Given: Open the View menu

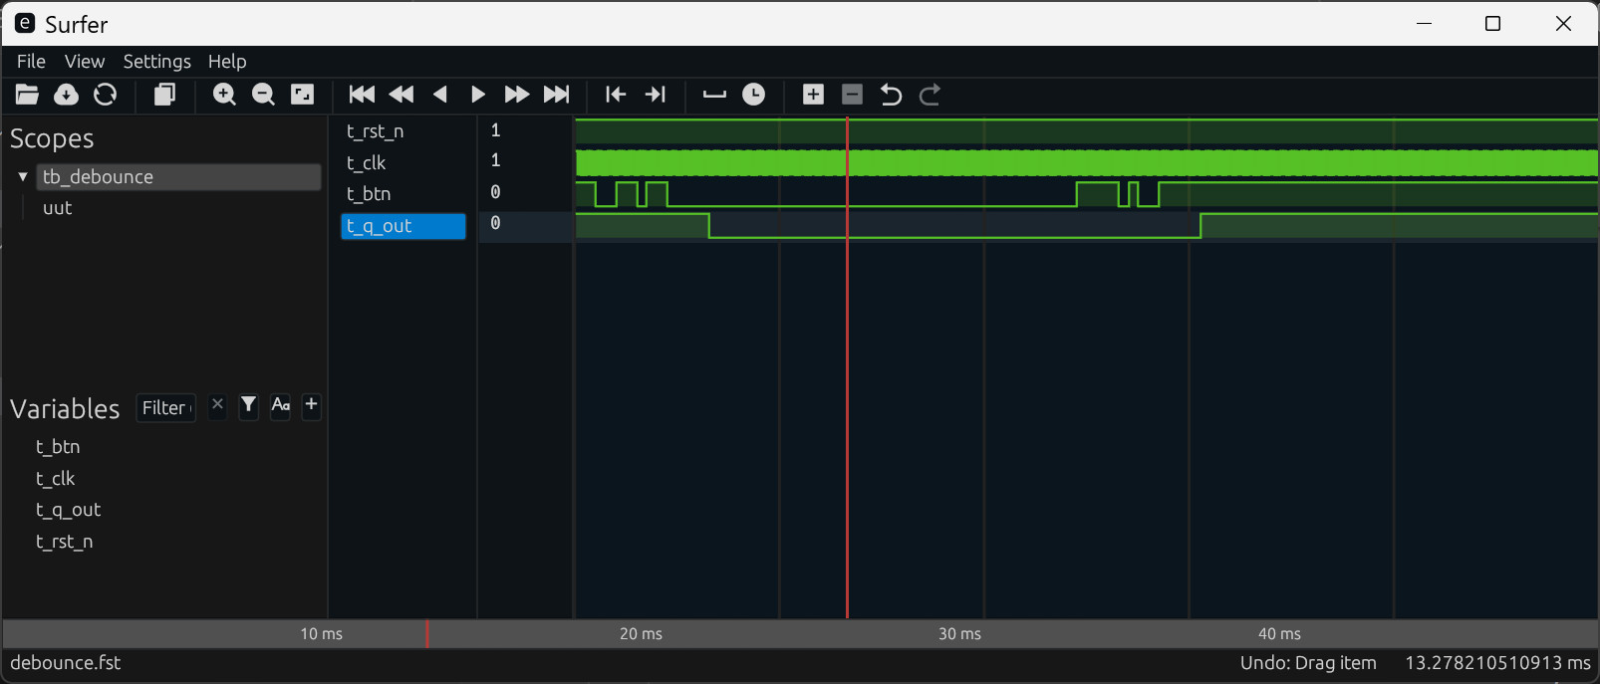Looking at the screenshot, I should (x=85, y=62).
